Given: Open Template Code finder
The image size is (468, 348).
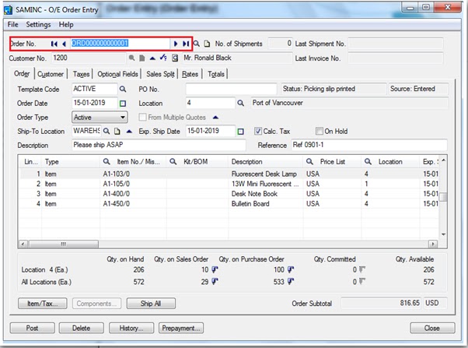Looking at the screenshot, I should pyautogui.click(x=123, y=89).
